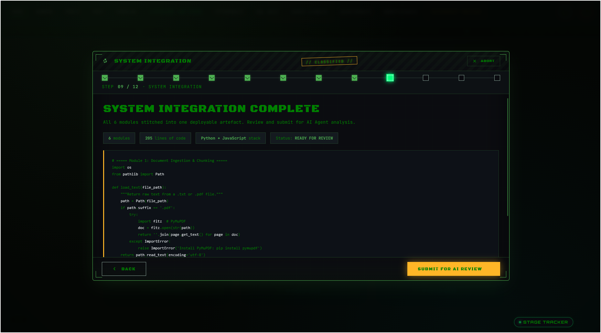Jump to completed step 7 marker
This screenshot has width=601, height=333.
(x=319, y=78)
